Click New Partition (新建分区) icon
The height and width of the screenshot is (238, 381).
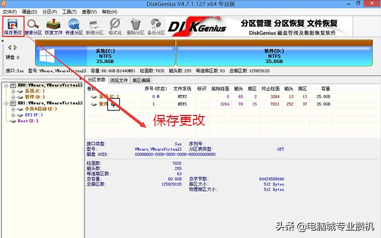tap(95, 27)
